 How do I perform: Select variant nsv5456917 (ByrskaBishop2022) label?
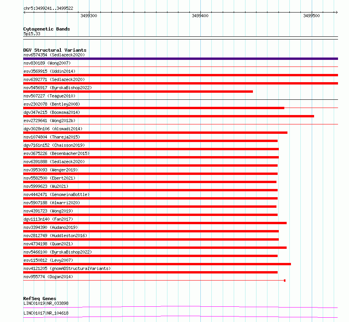click(x=58, y=88)
